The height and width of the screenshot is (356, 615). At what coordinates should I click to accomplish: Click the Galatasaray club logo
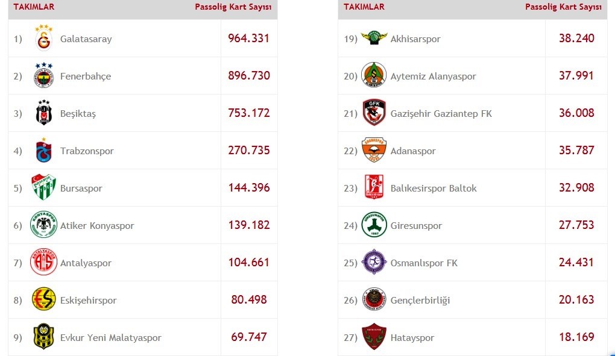click(x=43, y=38)
